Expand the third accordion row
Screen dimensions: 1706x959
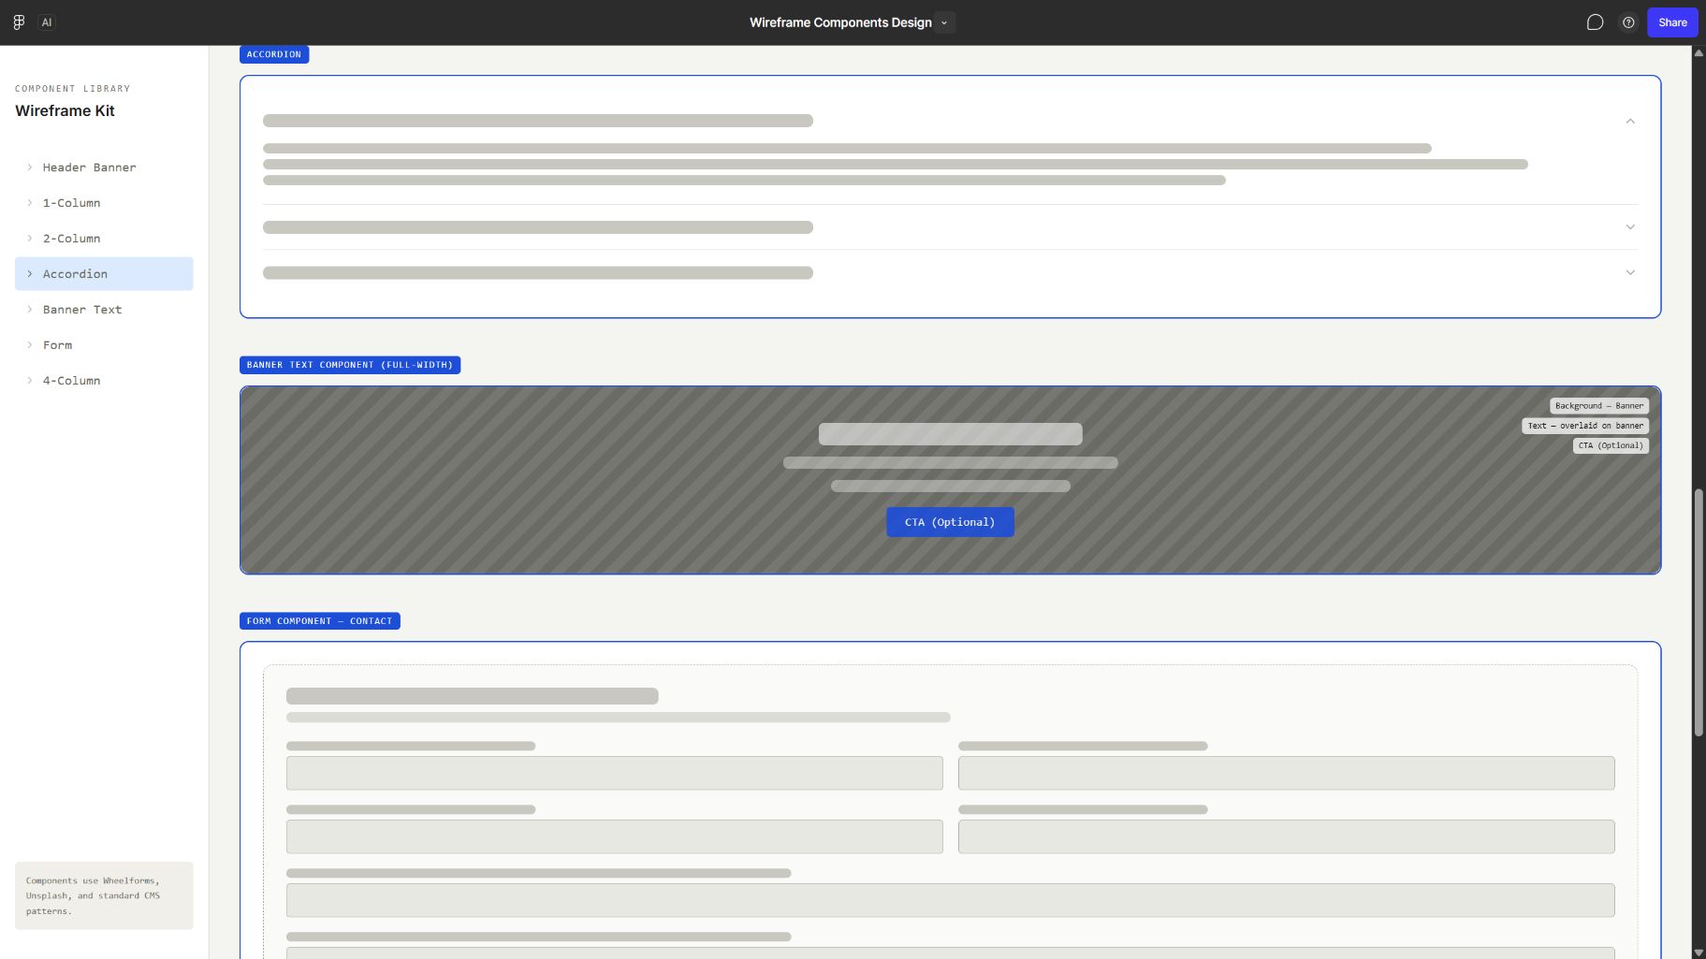(1630, 273)
